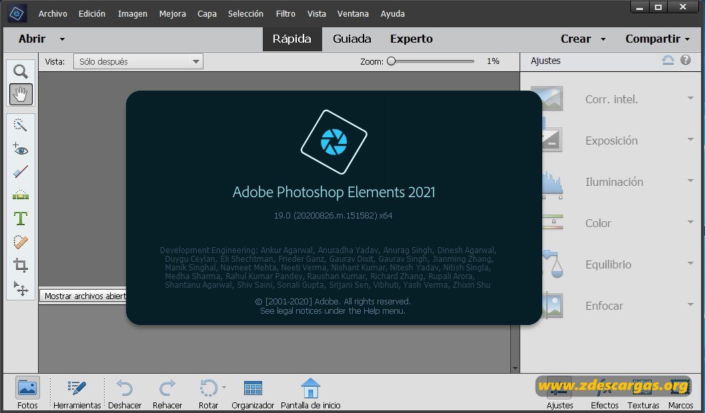Select the Hand tool
Viewport: 705px width, 413px height.
(x=21, y=95)
